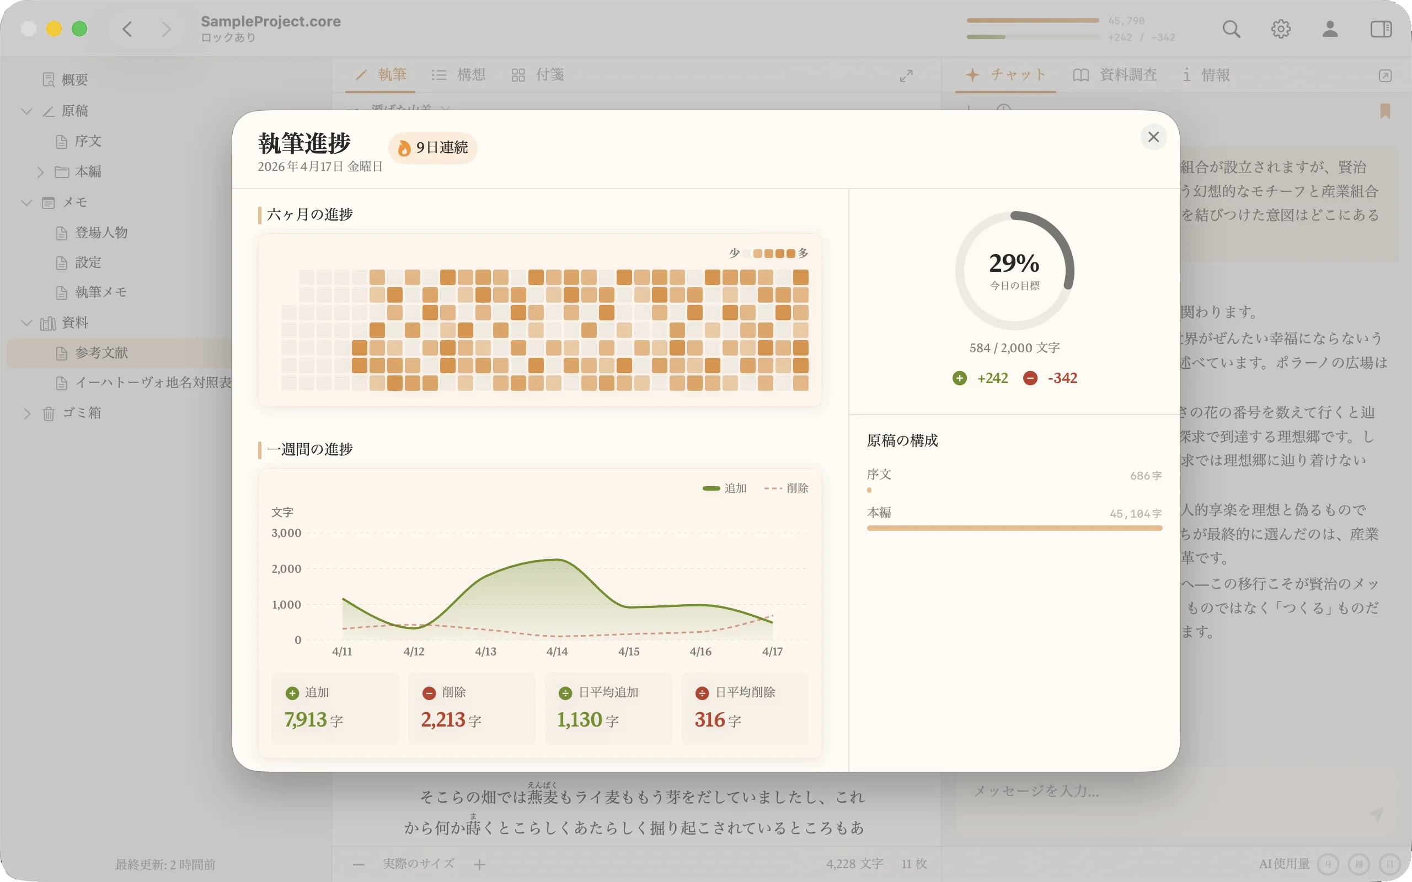Select 参考文献 in sidebar
The width and height of the screenshot is (1412, 882).
pos(120,353)
